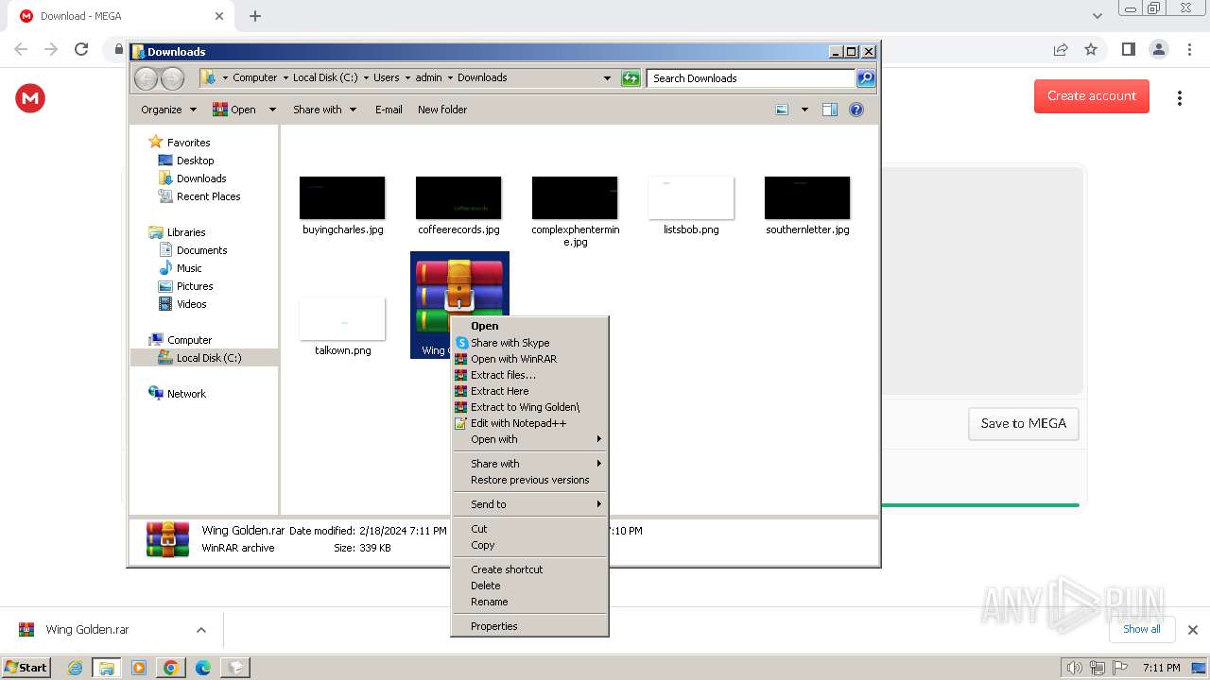Open the dropdown arrow next to Open

point(272,110)
